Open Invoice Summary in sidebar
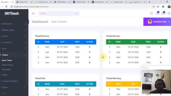This screenshot has width=171, height=96. 10,81
